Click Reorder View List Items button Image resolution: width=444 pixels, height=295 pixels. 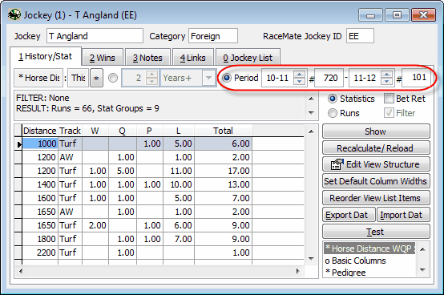(376, 198)
